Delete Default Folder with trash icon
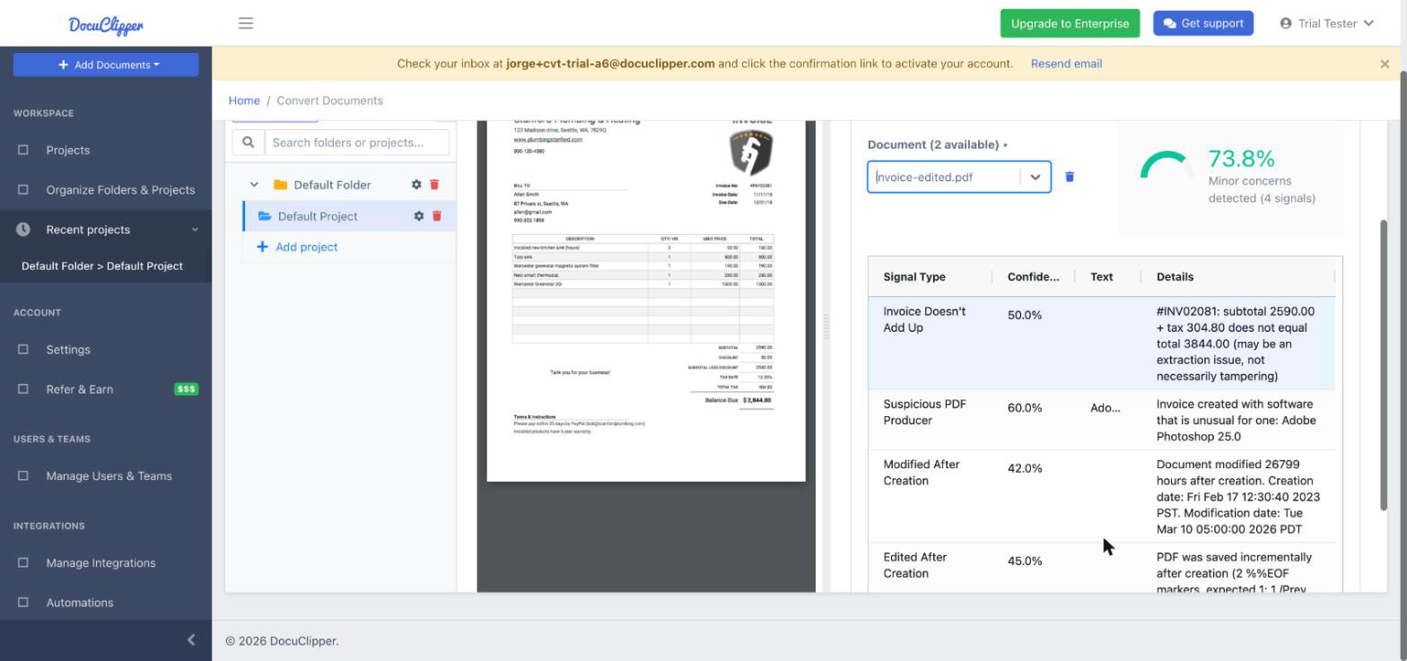 434,185
